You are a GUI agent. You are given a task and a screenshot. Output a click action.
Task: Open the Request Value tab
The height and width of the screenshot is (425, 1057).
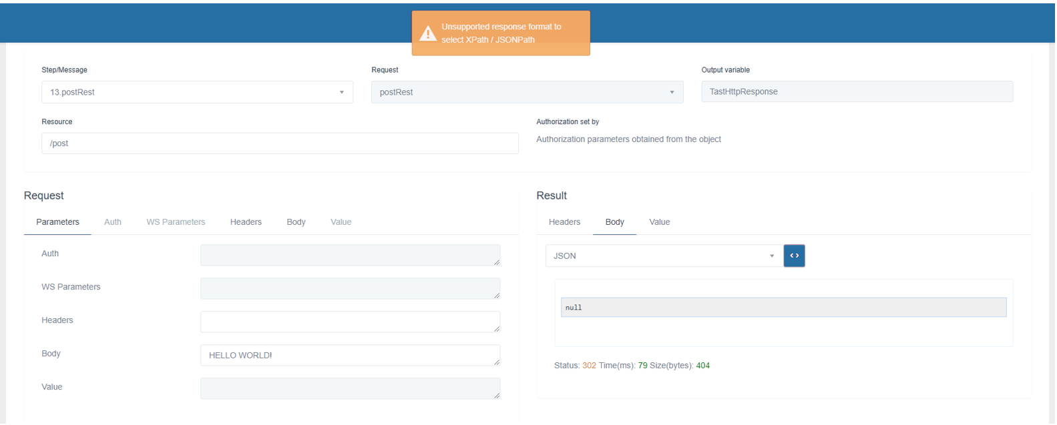click(x=341, y=222)
